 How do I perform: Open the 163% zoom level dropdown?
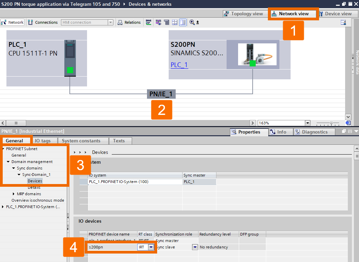308,123
